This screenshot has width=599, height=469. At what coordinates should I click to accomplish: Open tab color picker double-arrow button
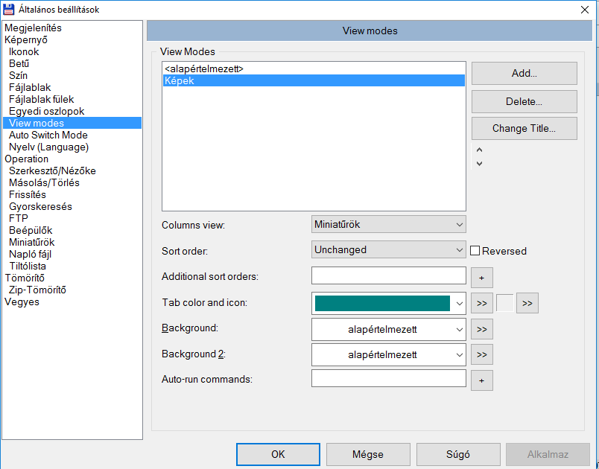481,303
